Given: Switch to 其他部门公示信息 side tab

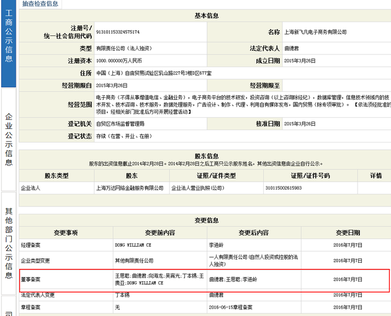Looking at the screenshot, I should click(x=9, y=244).
